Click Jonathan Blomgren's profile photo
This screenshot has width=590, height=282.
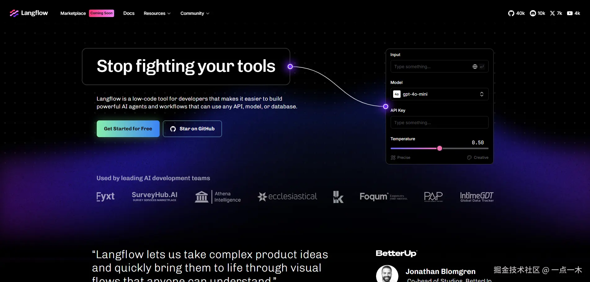(x=387, y=274)
